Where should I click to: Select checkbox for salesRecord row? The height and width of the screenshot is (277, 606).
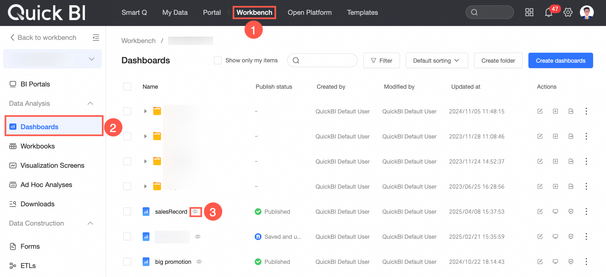coord(127,211)
